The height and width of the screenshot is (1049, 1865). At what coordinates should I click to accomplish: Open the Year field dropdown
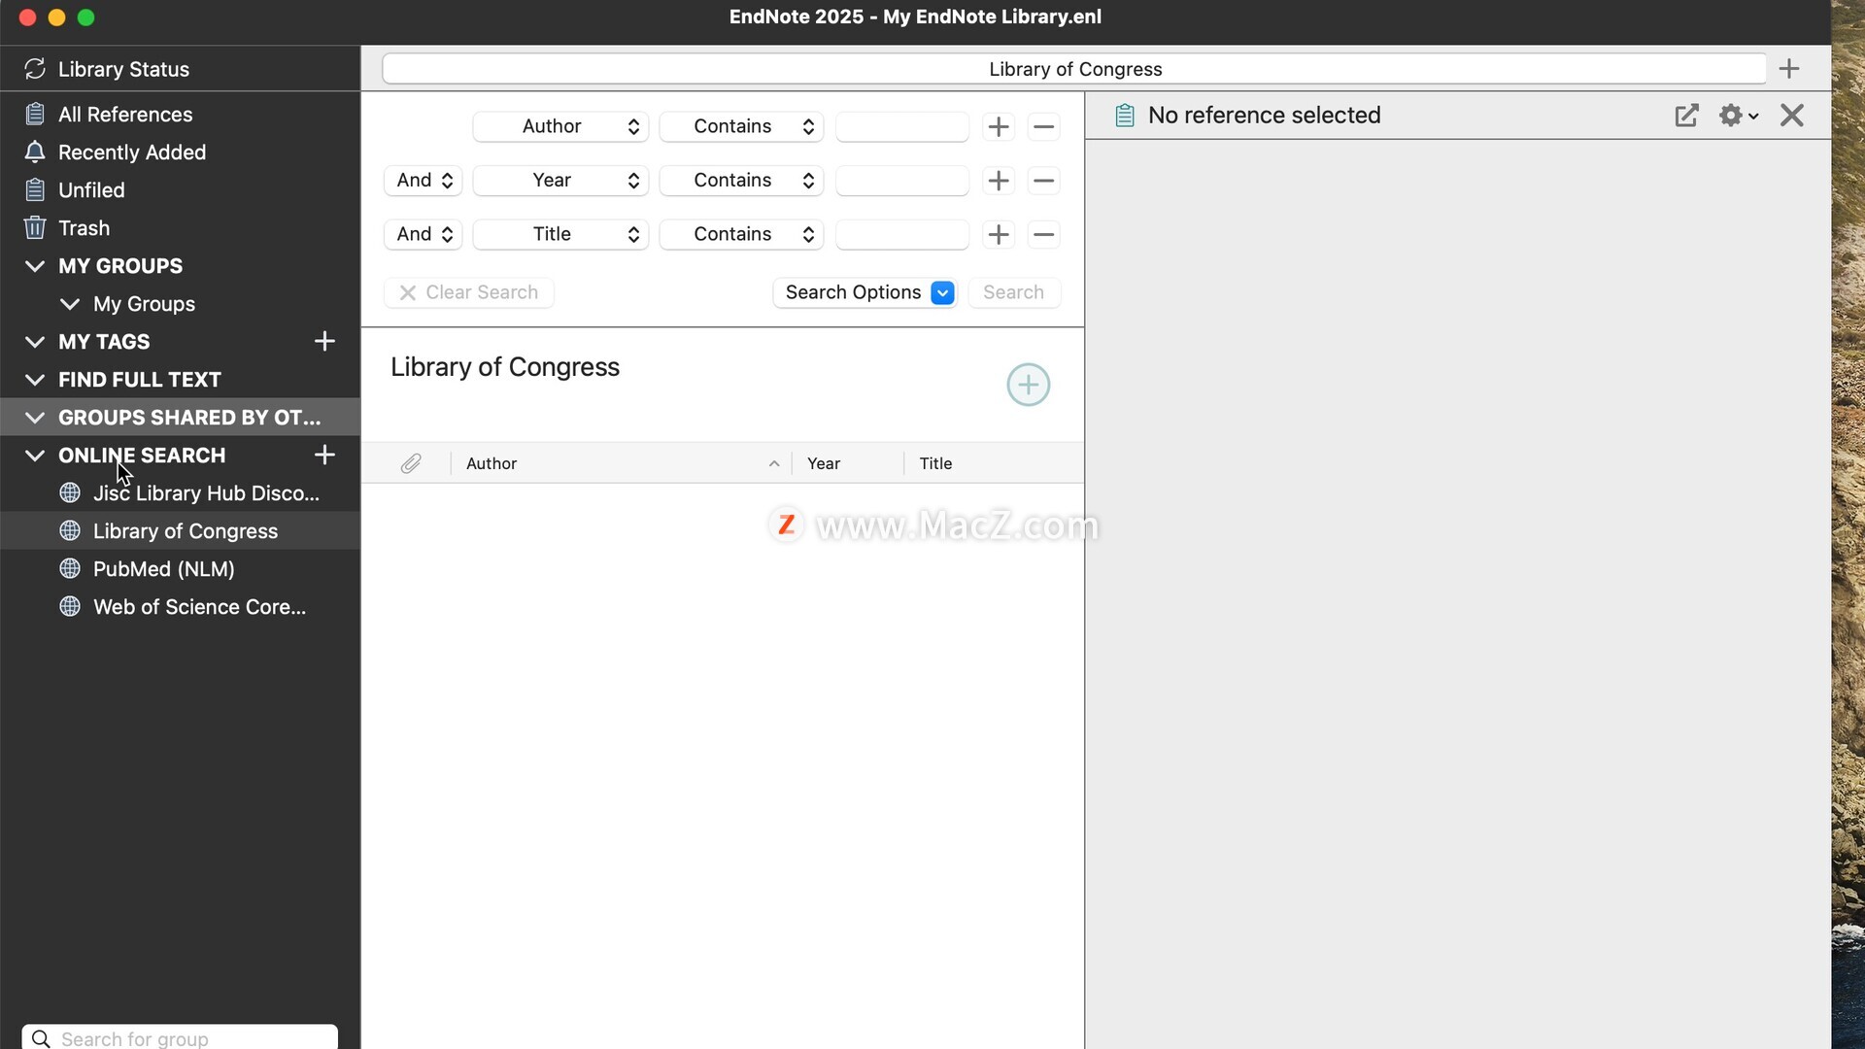point(560,181)
